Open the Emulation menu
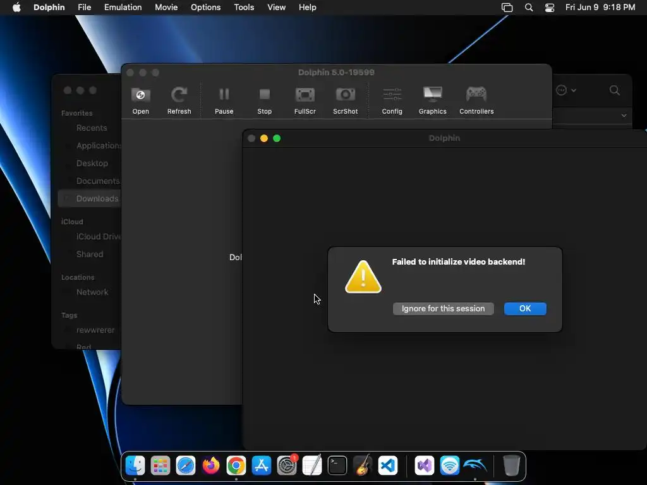647x485 pixels. pyautogui.click(x=123, y=8)
